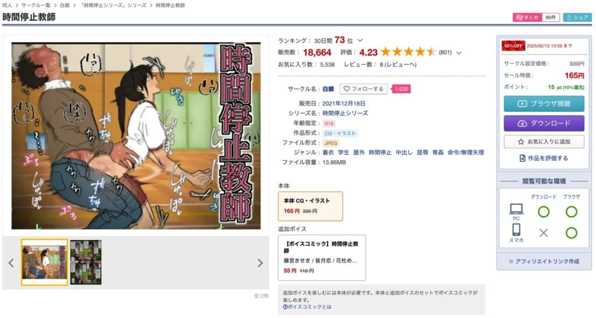
Task: Open the シェア share button
Action: tap(577, 17)
